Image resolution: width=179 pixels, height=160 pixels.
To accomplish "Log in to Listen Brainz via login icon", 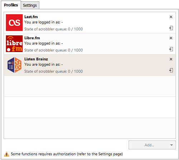I will (x=171, y=70).
